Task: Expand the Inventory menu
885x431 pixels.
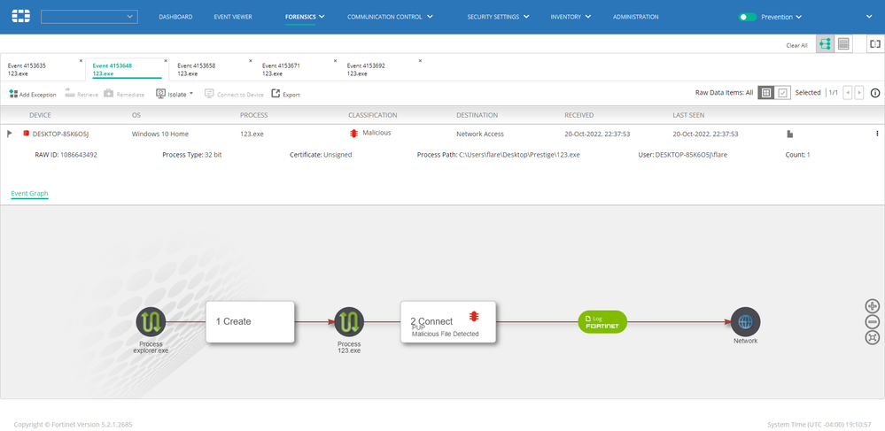Action: pyautogui.click(x=571, y=17)
